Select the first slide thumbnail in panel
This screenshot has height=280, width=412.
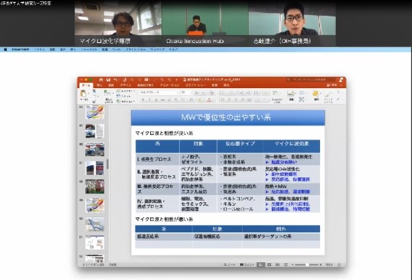click(95, 112)
